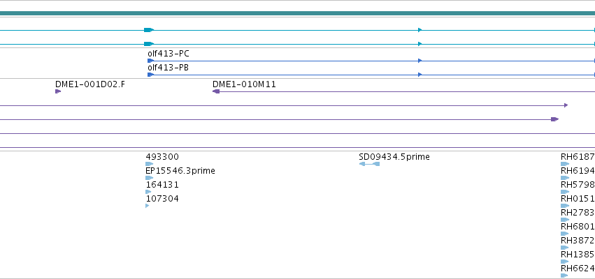Screen dimensions: 595x279
Task: Click the olf413-PB first exon glyph
Action: pos(150,75)
